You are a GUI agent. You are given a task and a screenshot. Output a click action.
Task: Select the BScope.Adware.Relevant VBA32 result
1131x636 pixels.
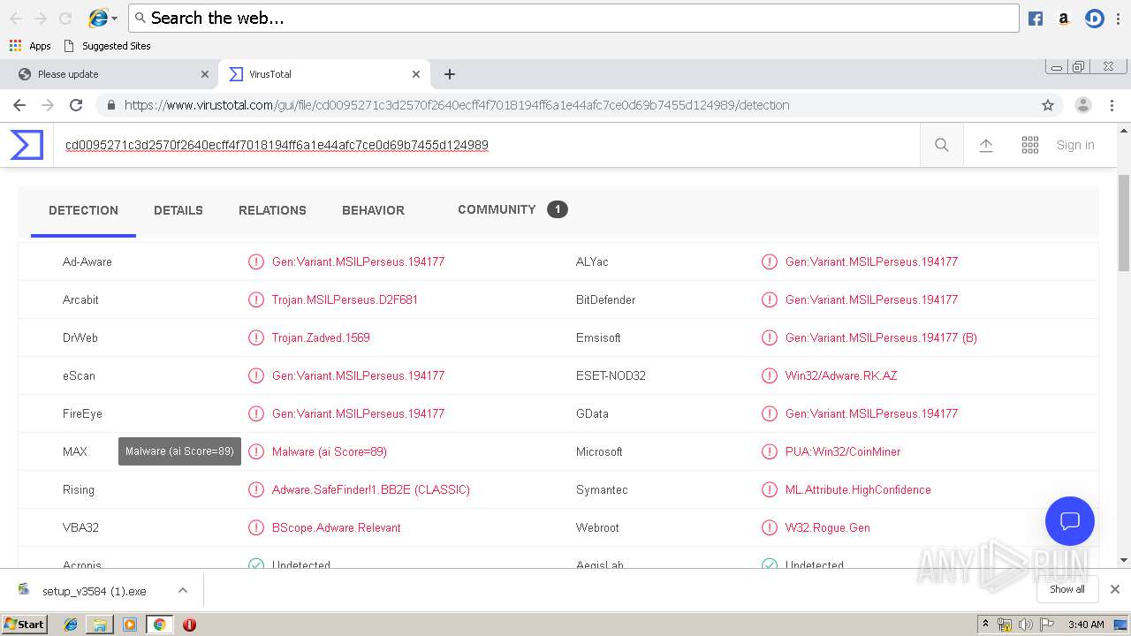(x=337, y=527)
